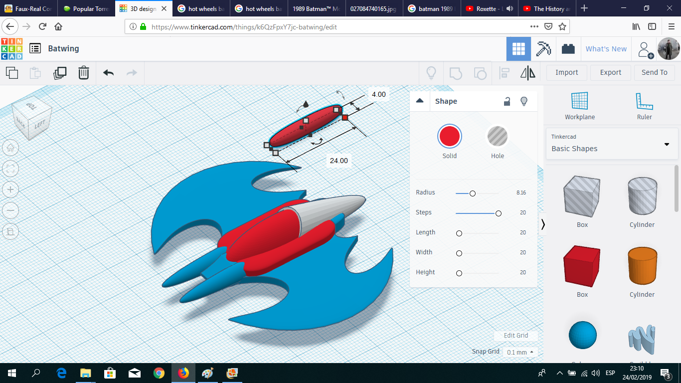Click the Width slider handle

(459, 253)
